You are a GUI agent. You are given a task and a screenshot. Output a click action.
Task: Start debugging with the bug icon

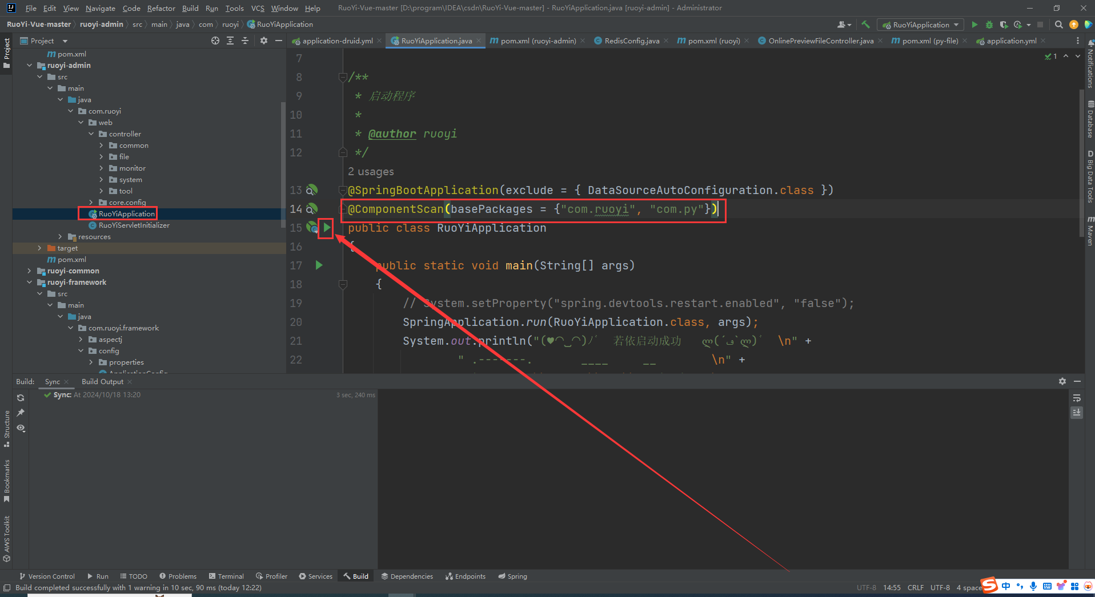tap(989, 25)
